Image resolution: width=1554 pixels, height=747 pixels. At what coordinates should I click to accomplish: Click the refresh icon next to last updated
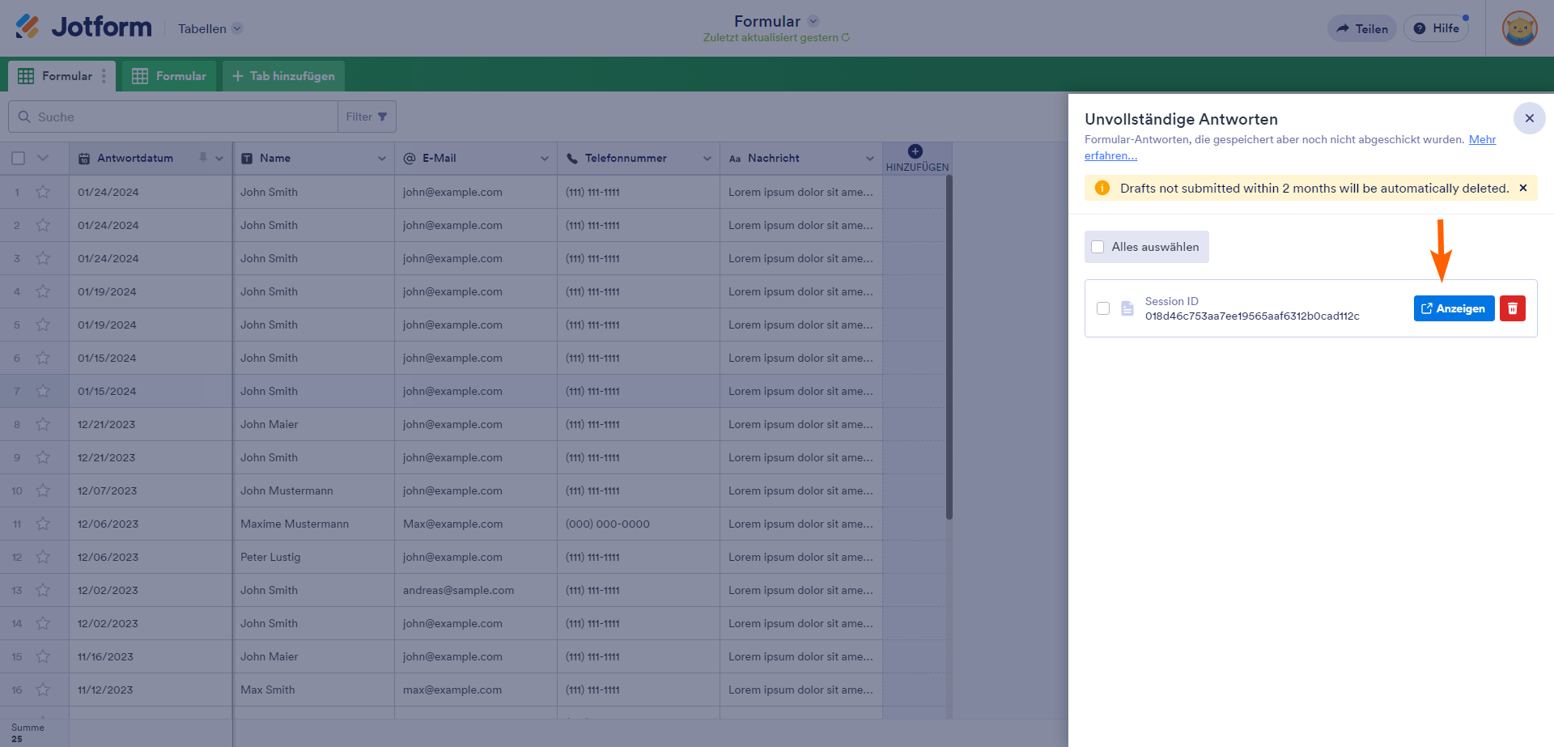coord(846,37)
